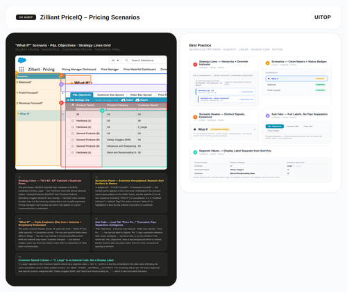Click the star in Best Practice scenarios What If row
This screenshot has height=292, width=347.
(269, 79)
